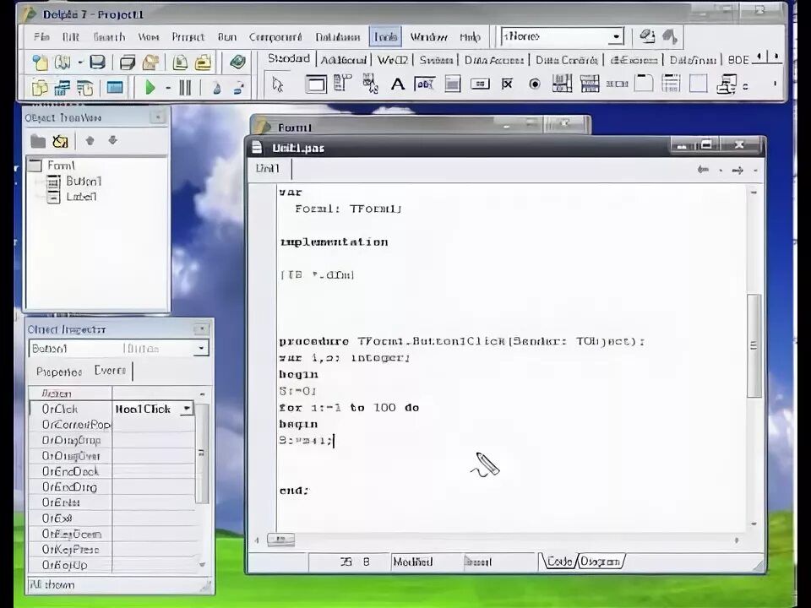Select the GroupBox component icon
Viewport: 811px width, 608px height.
644,84
